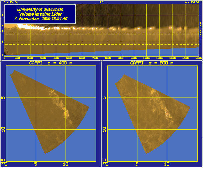The height and width of the screenshot is (171, 214).
Task: Click the 500 altitude tick on RHI panel
Action: tap(2, 42)
